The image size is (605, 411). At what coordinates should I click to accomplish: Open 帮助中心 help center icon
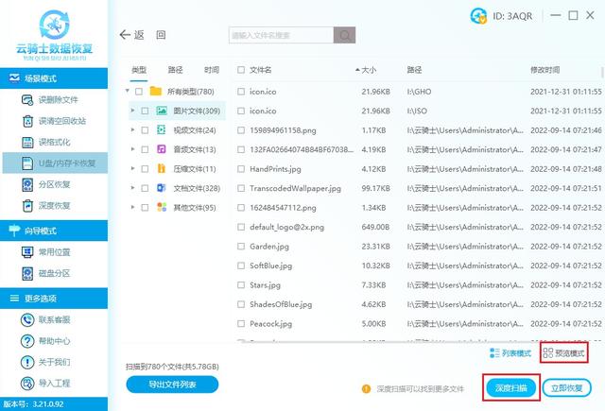pyautogui.click(x=27, y=341)
